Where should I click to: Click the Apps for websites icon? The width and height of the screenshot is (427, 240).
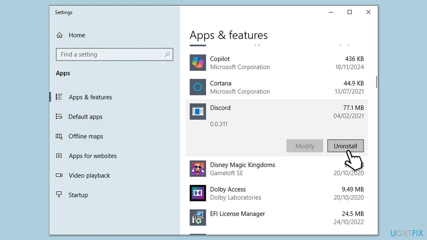click(x=59, y=156)
